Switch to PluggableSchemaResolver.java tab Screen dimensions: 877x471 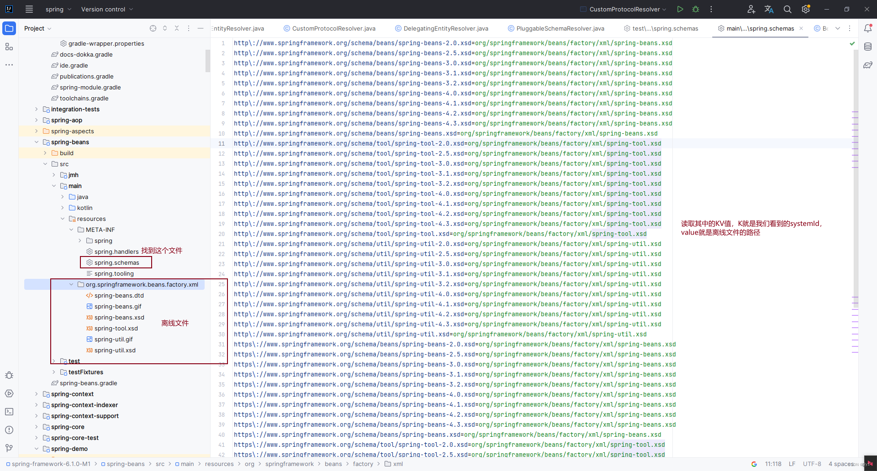pos(556,28)
